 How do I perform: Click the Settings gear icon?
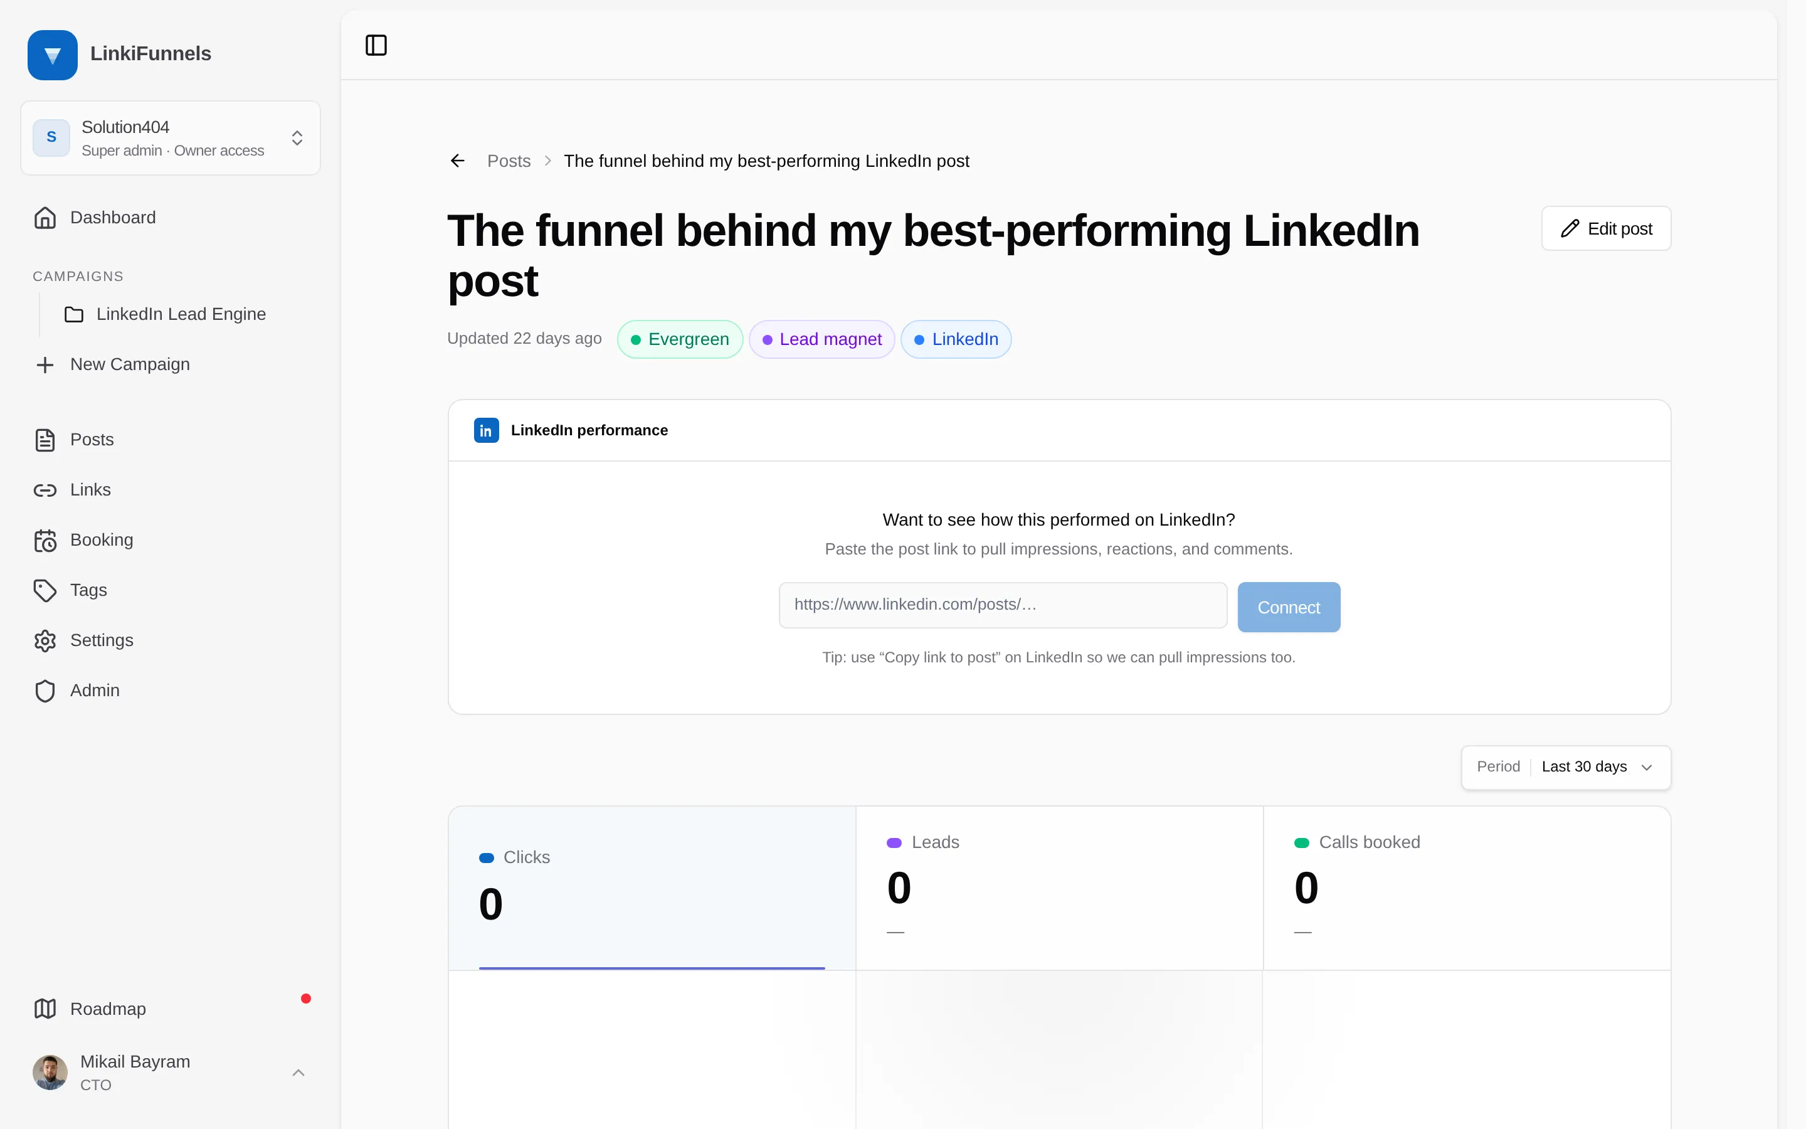point(45,640)
